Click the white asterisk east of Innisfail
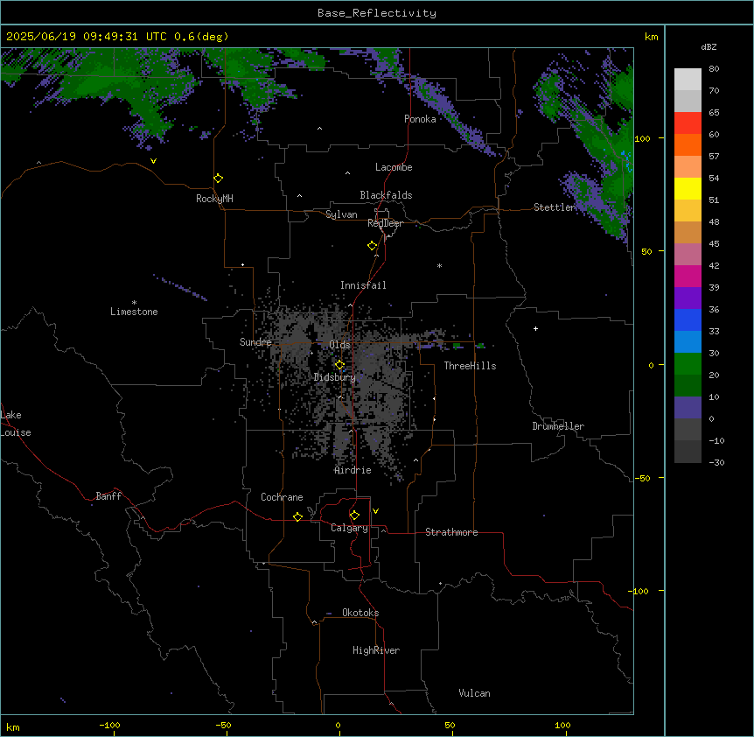Image resolution: width=754 pixels, height=737 pixels. [x=439, y=265]
